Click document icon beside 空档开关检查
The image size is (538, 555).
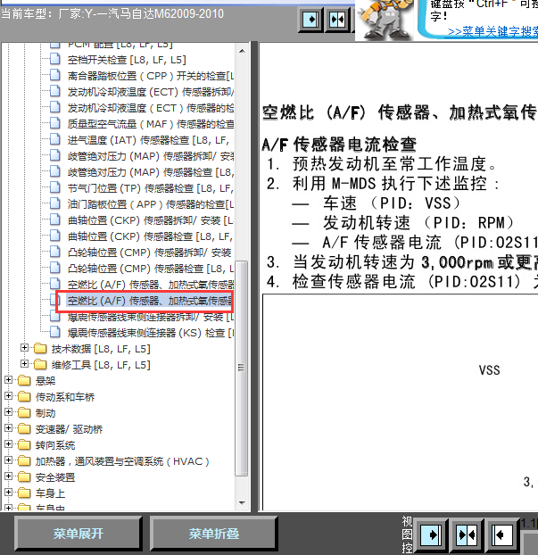[x=54, y=59]
